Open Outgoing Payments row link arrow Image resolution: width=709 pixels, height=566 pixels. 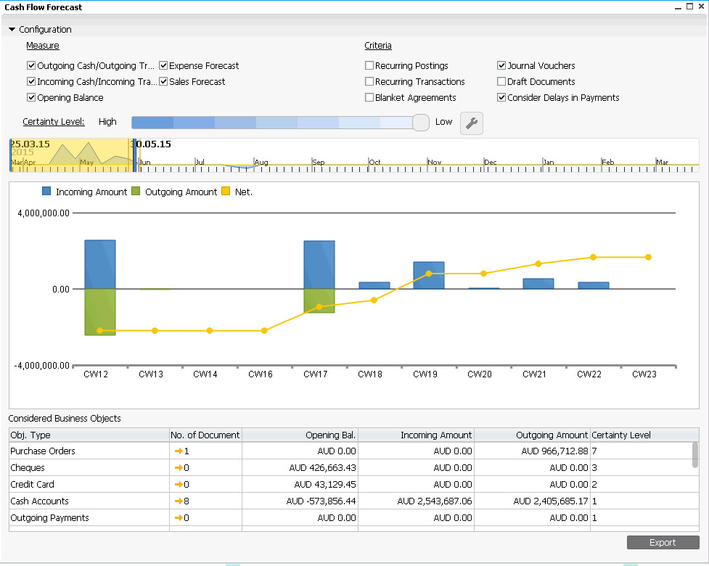(x=178, y=518)
